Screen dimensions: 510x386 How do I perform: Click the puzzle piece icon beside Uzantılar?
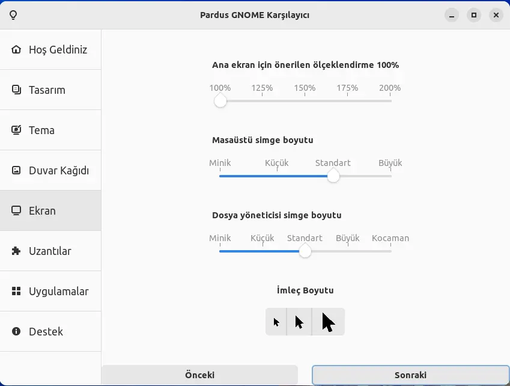click(x=16, y=251)
